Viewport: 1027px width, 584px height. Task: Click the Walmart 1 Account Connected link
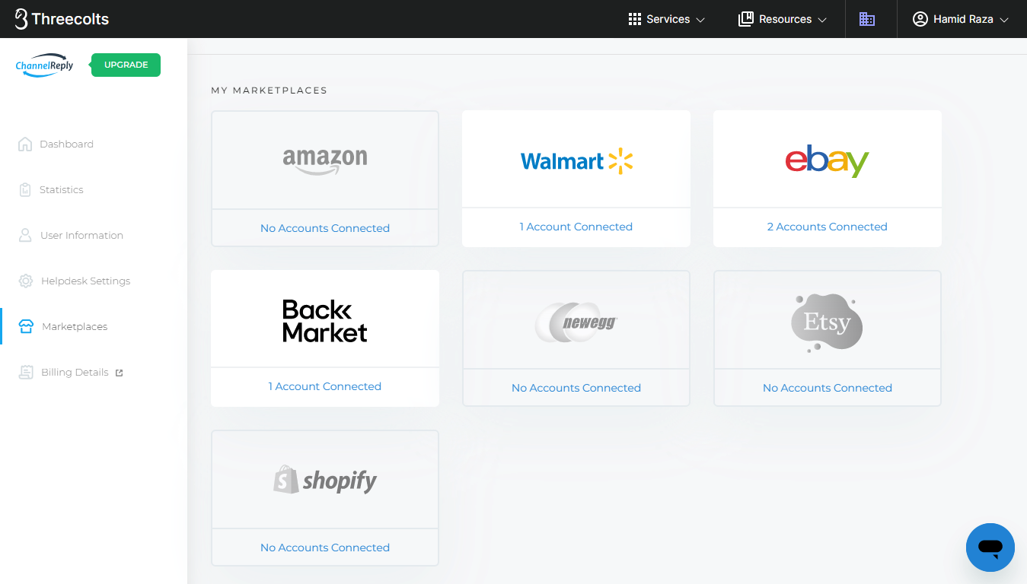point(576,227)
